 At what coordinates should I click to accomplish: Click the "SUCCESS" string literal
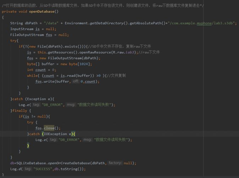point(43,169)
